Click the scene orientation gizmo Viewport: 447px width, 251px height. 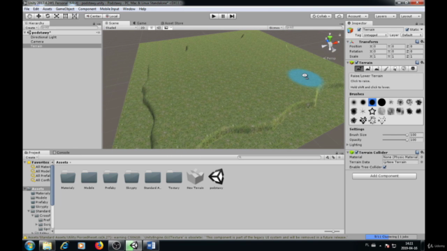click(x=330, y=43)
